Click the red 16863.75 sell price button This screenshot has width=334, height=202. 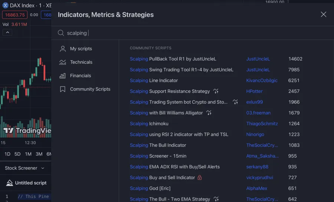[14, 15]
